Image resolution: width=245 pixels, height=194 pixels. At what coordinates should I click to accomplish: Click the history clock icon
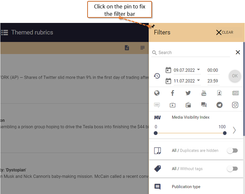[157, 76]
